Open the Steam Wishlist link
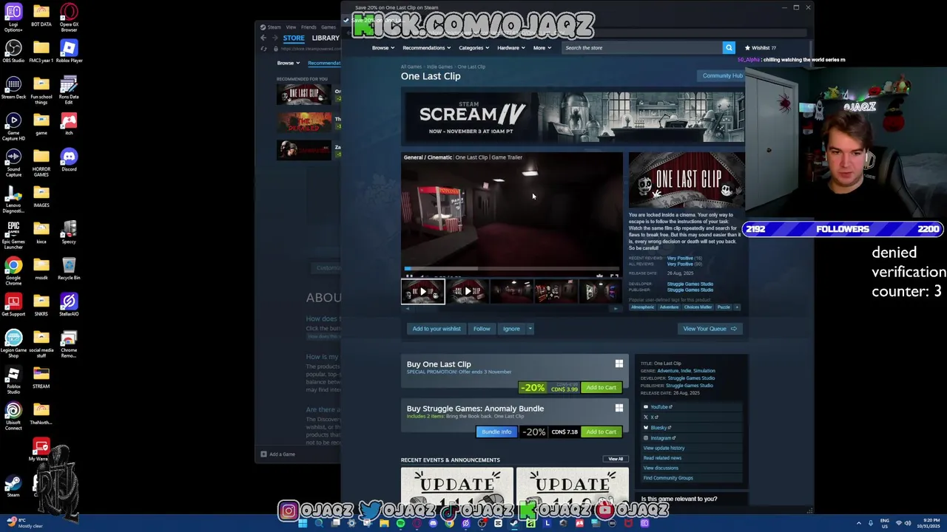The height and width of the screenshot is (532, 947). [x=761, y=48]
